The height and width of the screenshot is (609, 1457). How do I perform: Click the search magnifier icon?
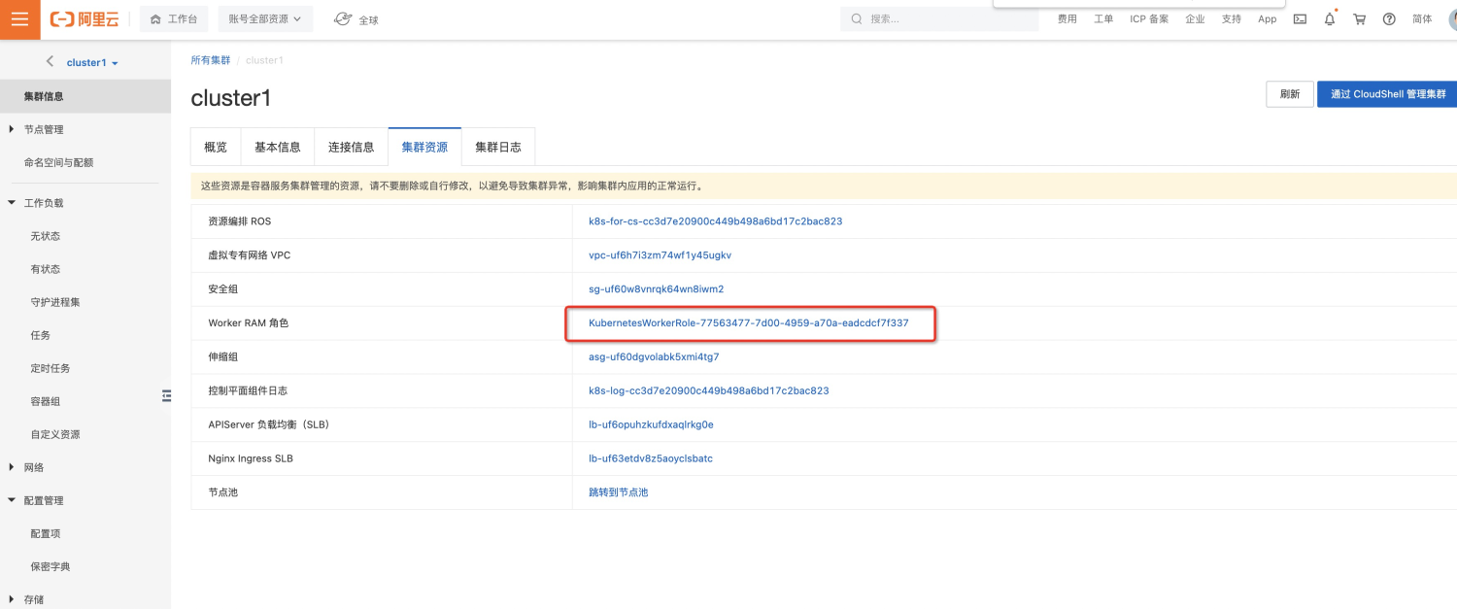coord(857,18)
